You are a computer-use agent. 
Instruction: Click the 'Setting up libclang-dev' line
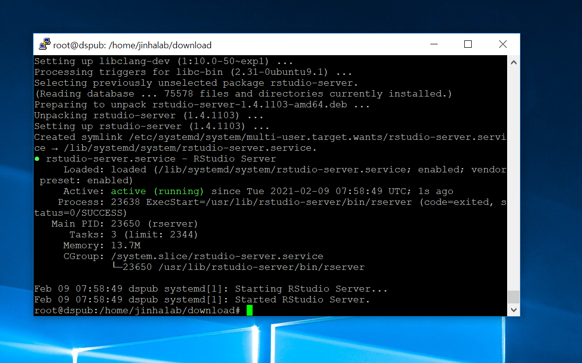coord(163,61)
